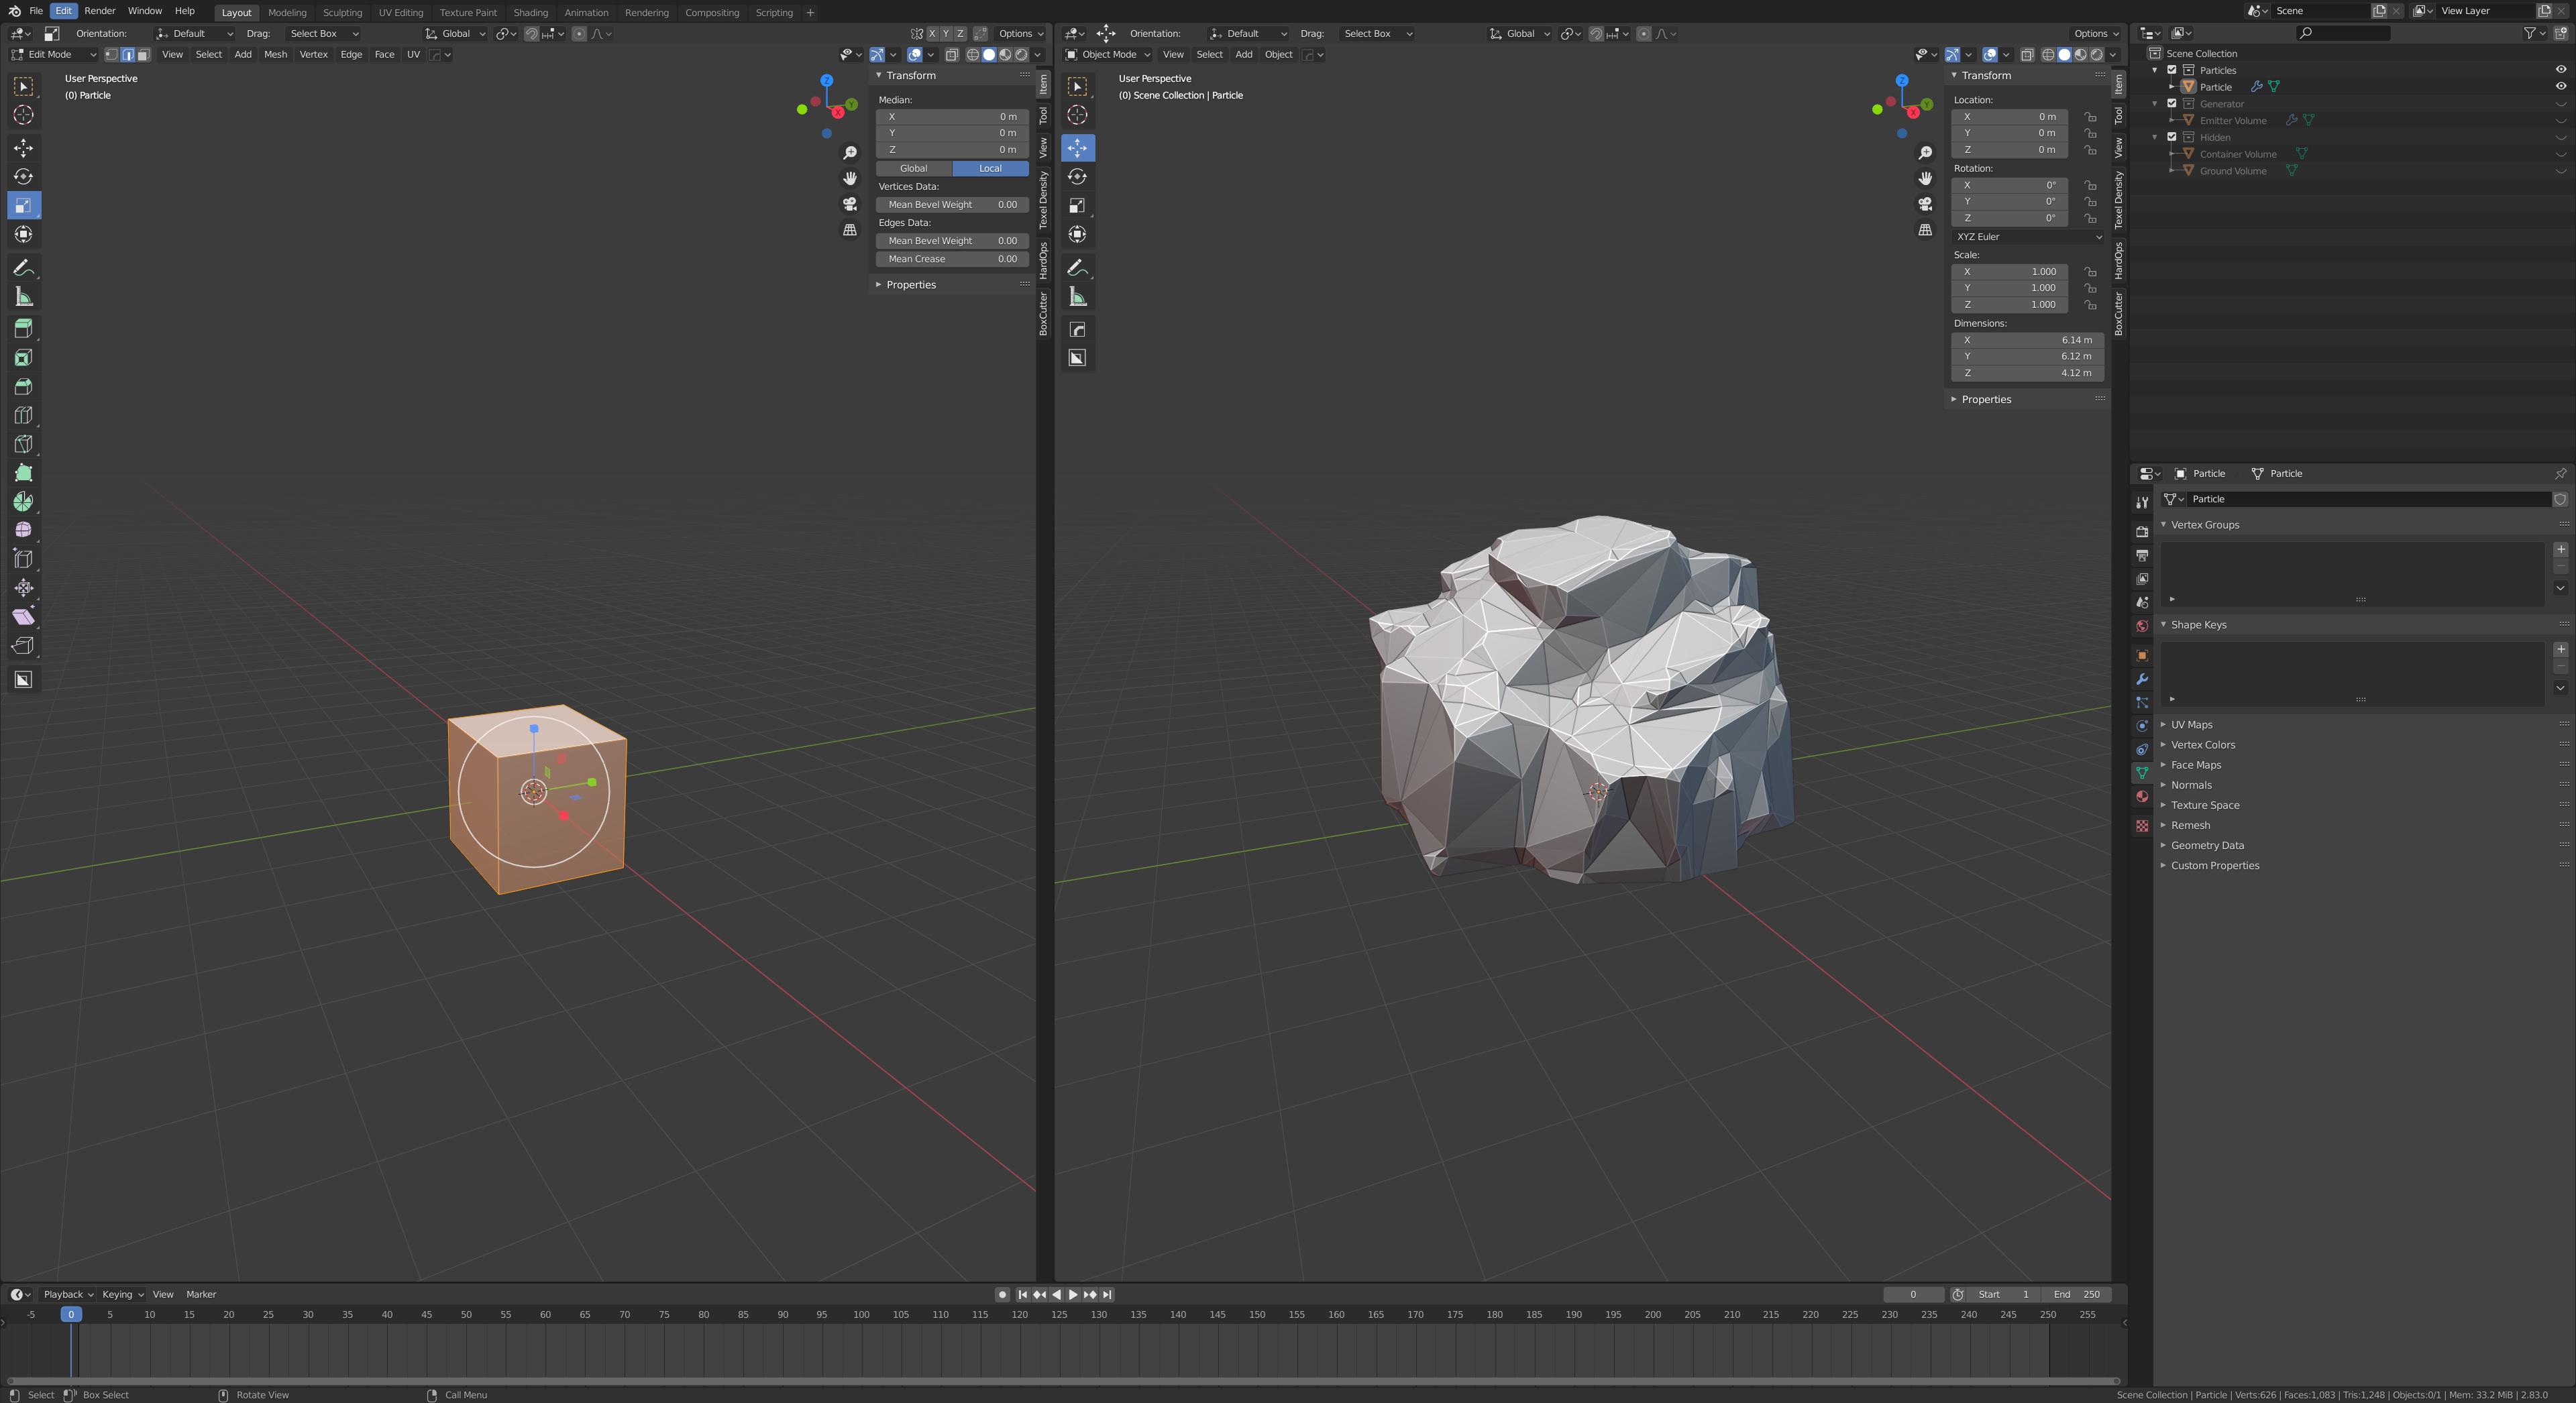Image resolution: width=2576 pixels, height=1403 pixels.
Task: Toggle Hidden collection checkbox in outliner
Action: (2171, 137)
